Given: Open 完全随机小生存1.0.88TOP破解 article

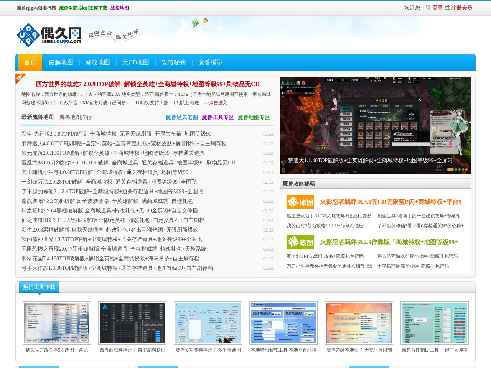Looking at the screenshot, I should pos(105,172).
